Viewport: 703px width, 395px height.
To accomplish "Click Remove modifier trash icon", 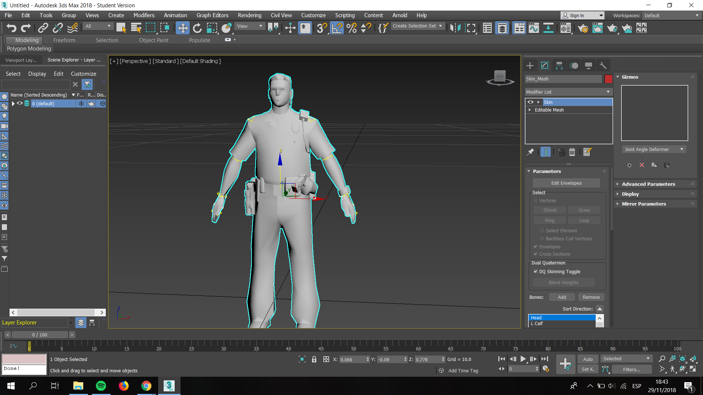I will coord(572,152).
